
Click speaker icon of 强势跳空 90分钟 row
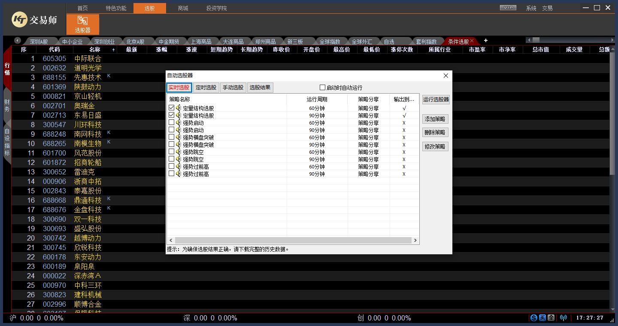pos(179,159)
